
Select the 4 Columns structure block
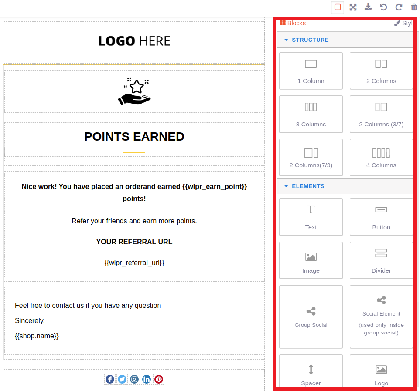tap(381, 158)
